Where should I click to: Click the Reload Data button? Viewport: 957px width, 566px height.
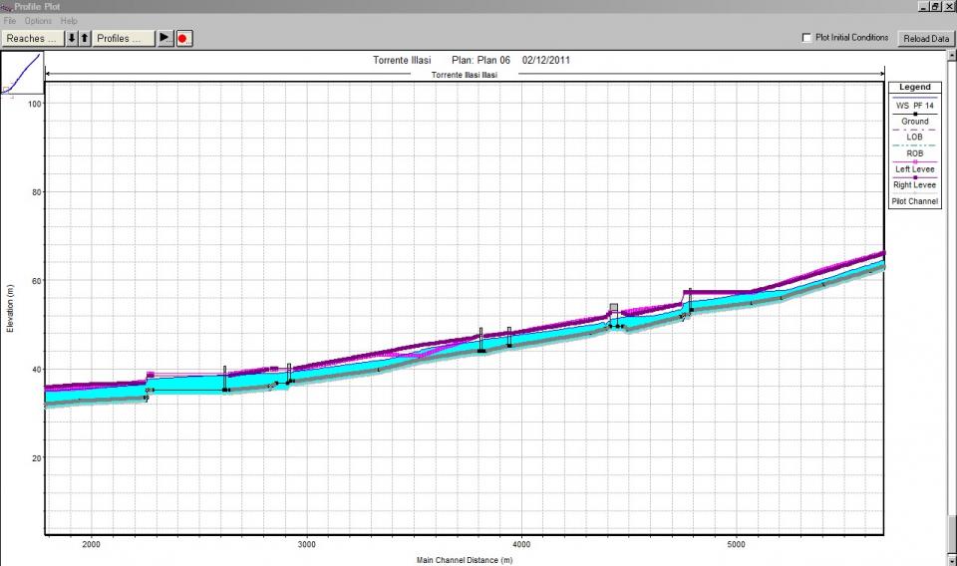pyautogui.click(x=925, y=38)
